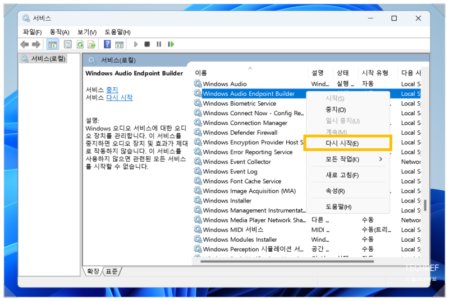The image size is (449, 301).
Task: Click the 중지 service link
Action: tap(112, 90)
